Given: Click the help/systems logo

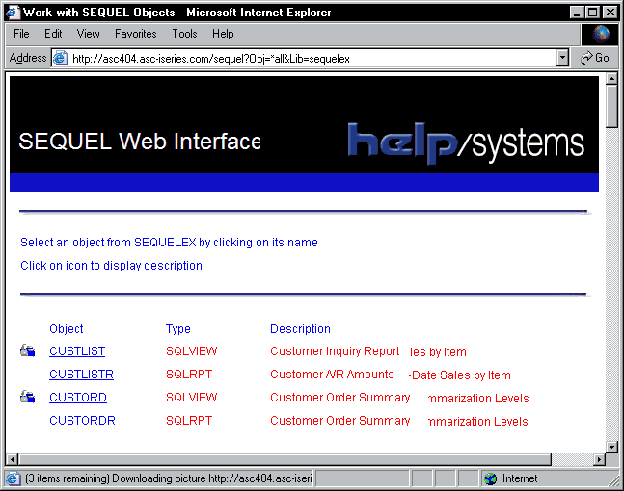Looking at the screenshot, I should [466, 143].
